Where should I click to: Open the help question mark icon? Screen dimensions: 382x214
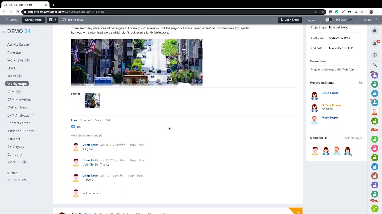375,31
